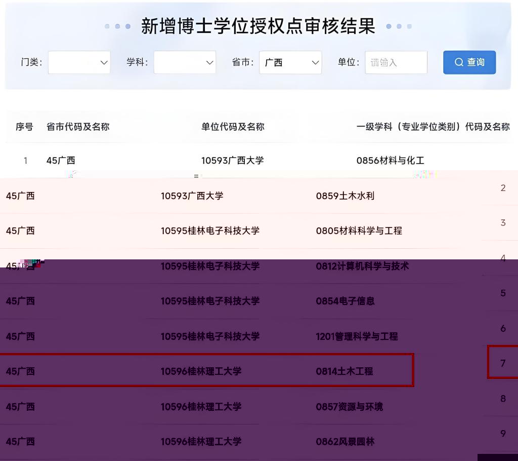
Task: Click 10596桂林理工大学 in the 0857资源与环境 row
Action: coord(201,407)
